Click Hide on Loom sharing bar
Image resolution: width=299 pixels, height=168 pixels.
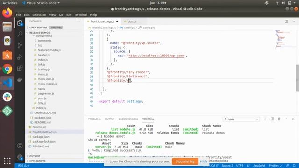[x=204, y=161]
